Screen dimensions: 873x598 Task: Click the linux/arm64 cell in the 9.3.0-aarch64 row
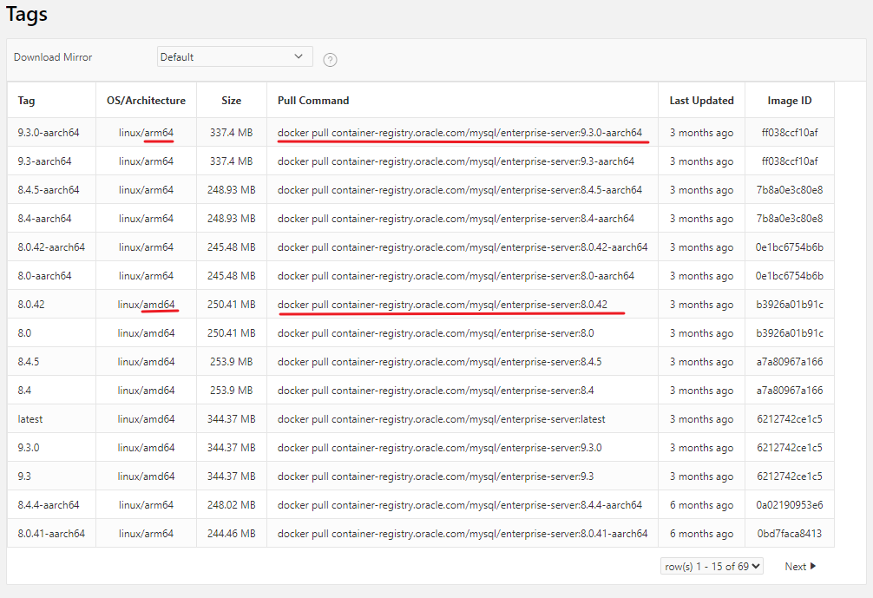[146, 133]
